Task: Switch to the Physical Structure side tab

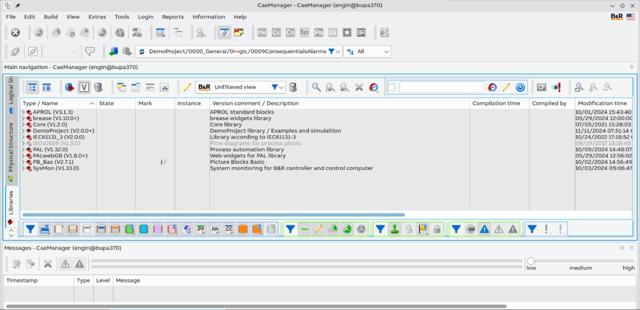Action: pyautogui.click(x=11, y=147)
